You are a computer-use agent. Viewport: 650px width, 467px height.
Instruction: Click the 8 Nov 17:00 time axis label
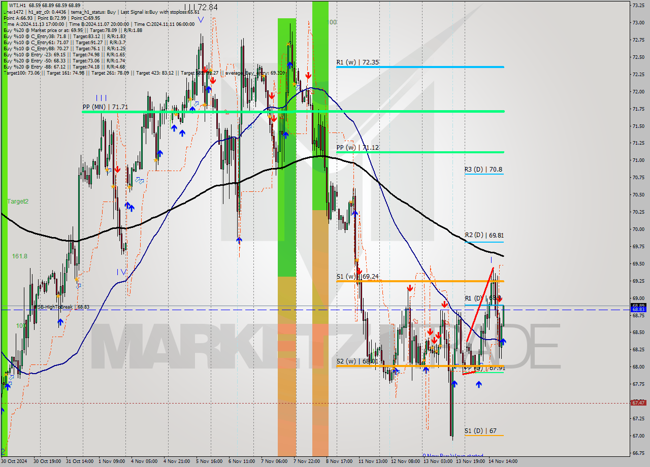pyautogui.click(x=339, y=461)
